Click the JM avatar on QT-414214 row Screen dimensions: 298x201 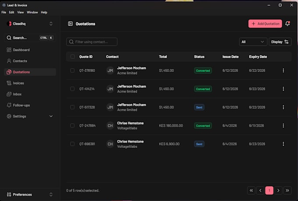[110, 89]
